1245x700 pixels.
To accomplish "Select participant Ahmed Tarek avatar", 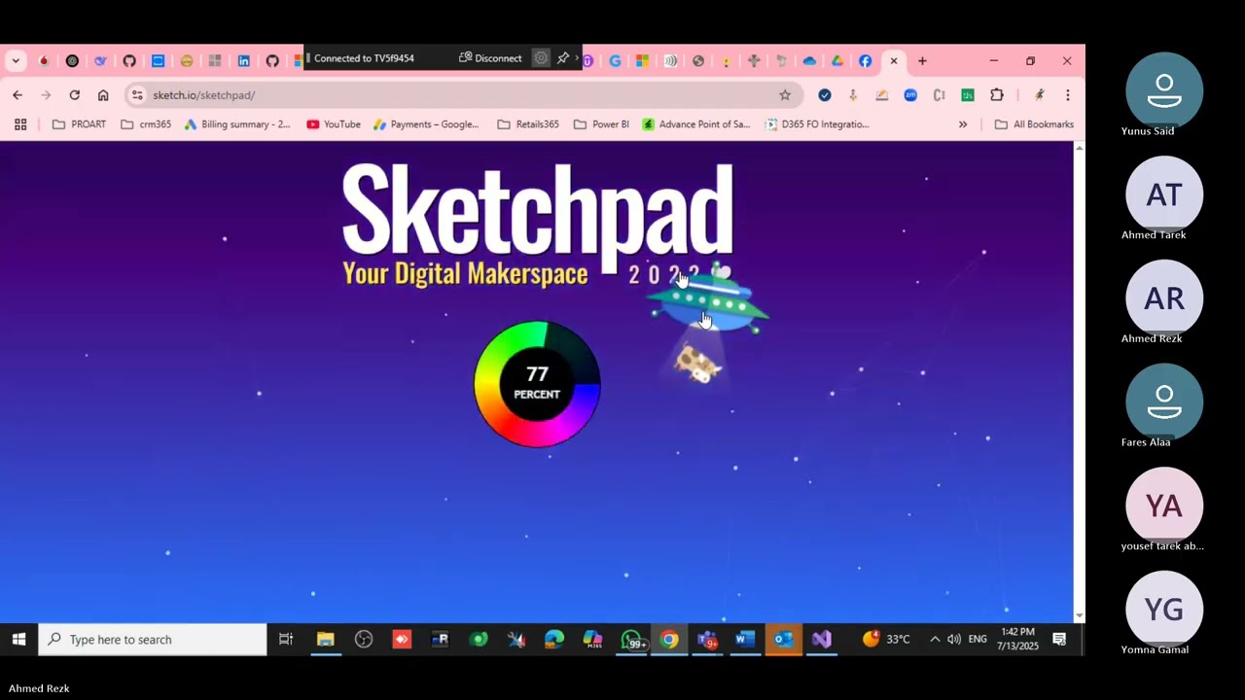I will (x=1164, y=194).
